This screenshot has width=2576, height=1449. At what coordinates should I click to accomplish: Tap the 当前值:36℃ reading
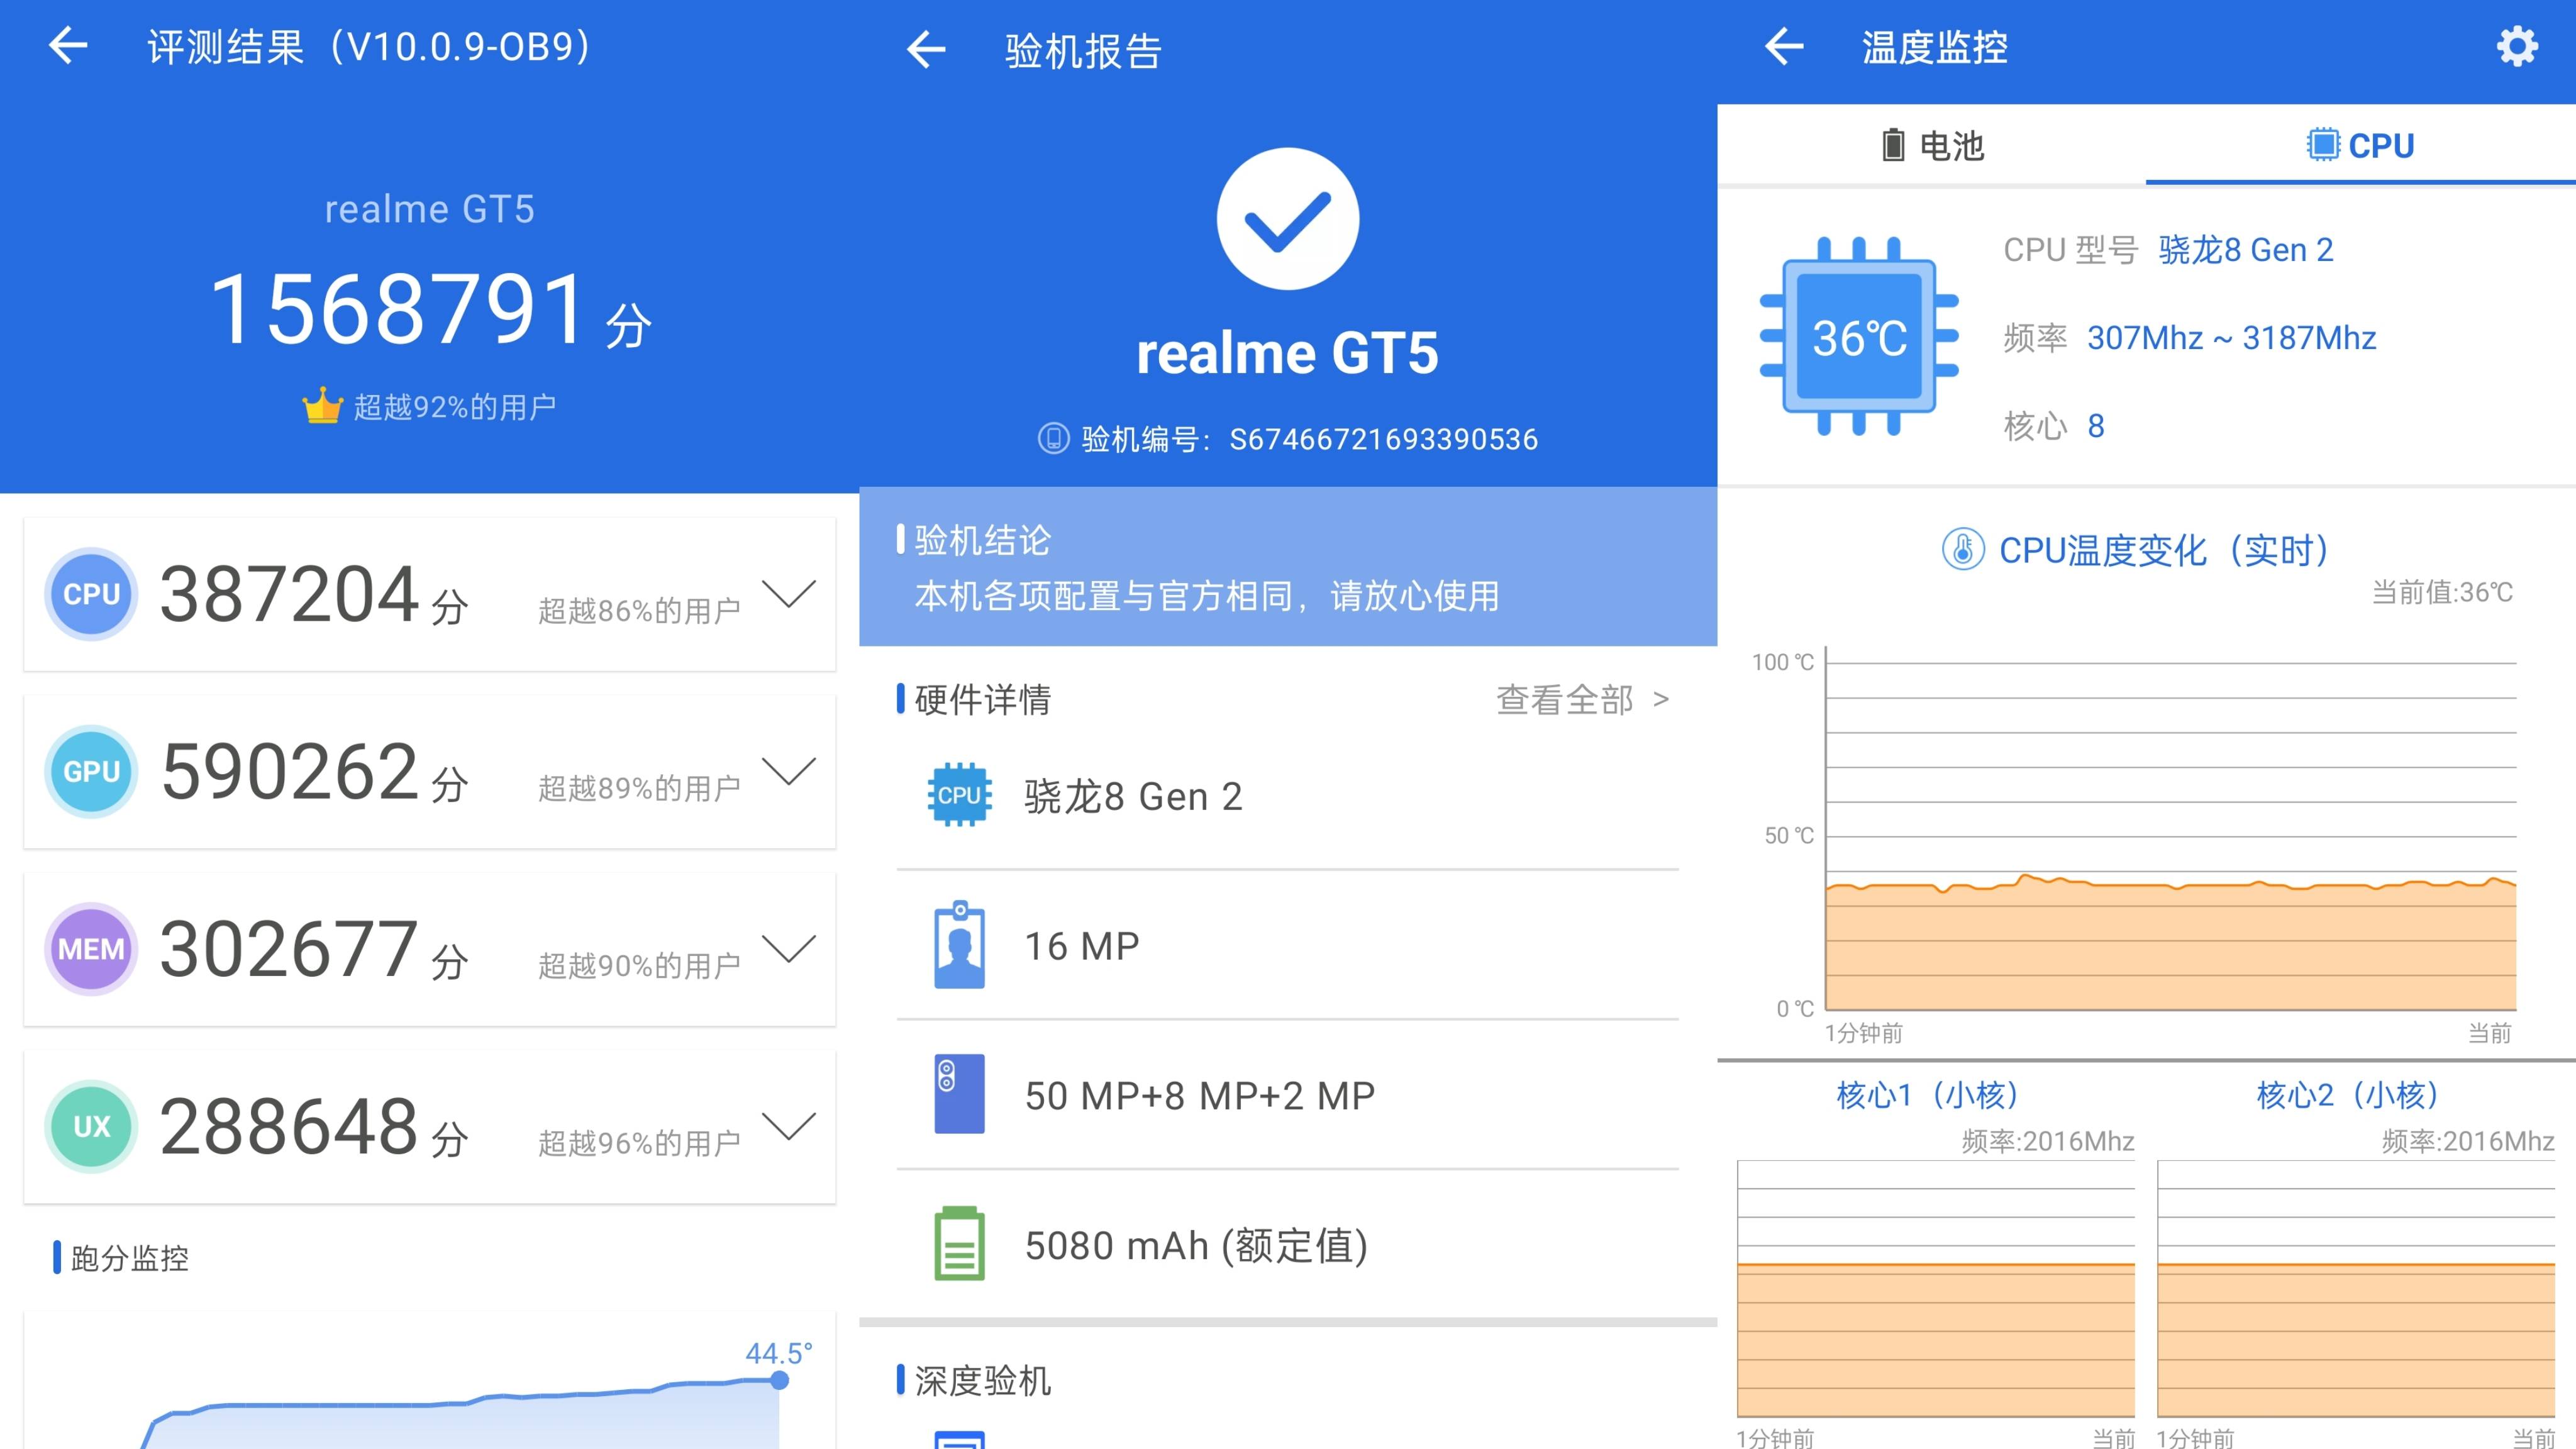(2442, 592)
